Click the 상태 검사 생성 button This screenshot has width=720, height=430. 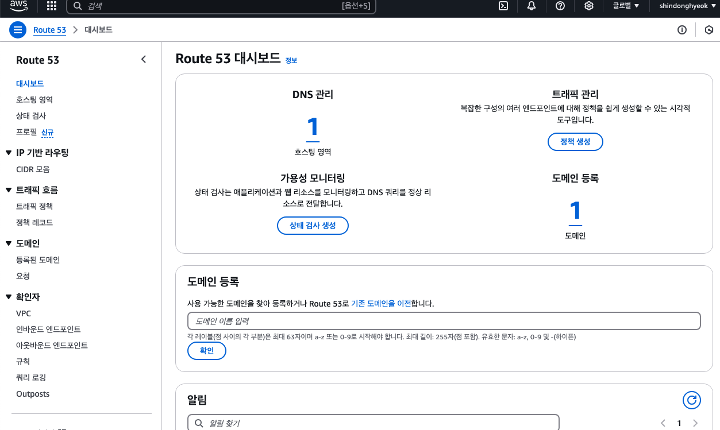pos(313,226)
